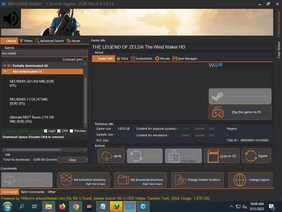Open the Game Info tab

(x=104, y=59)
